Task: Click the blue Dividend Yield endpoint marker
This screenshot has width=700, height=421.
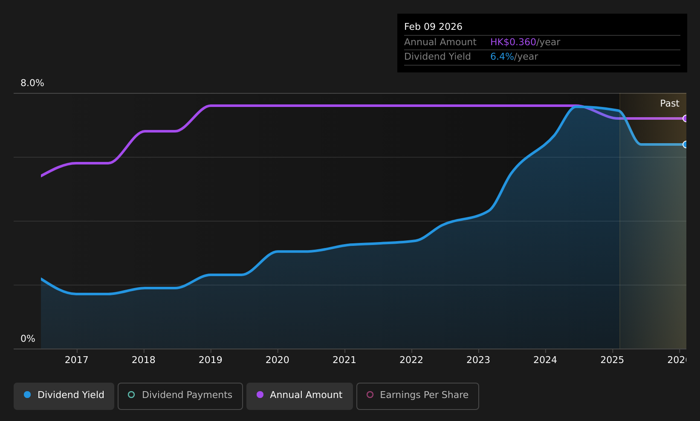Action: point(685,144)
